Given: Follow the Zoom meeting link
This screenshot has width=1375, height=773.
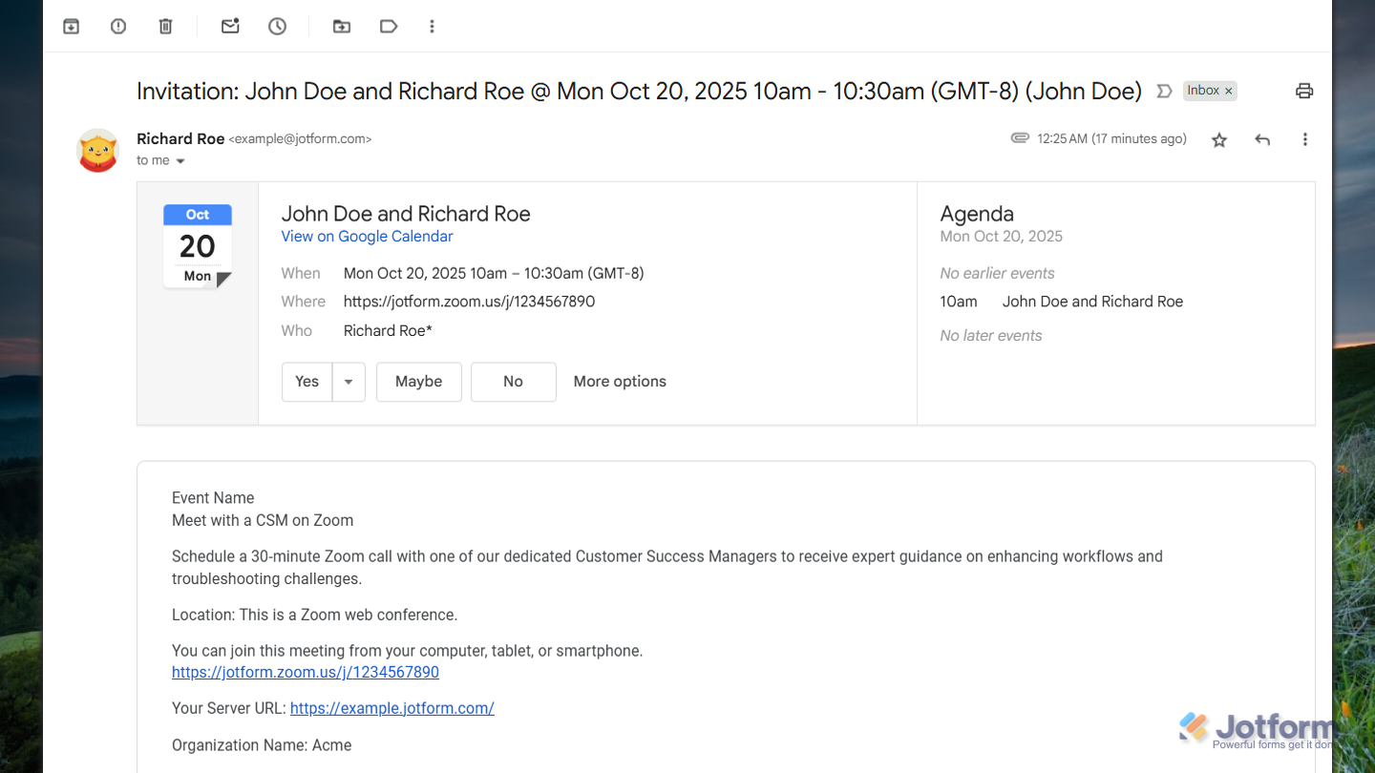Looking at the screenshot, I should pos(305,672).
